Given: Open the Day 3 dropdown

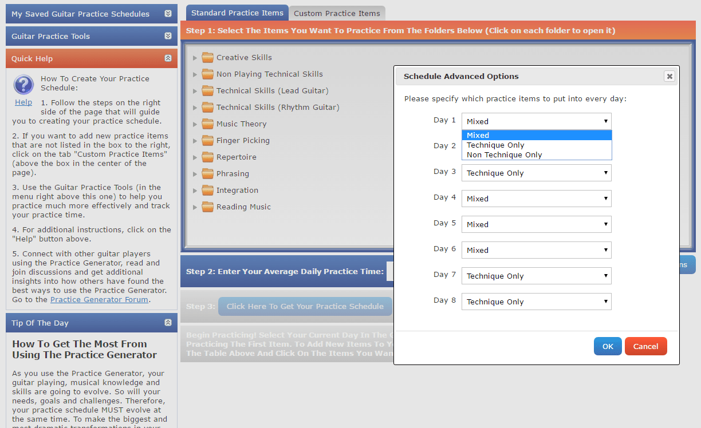Looking at the screenshot, I should 537,173.
